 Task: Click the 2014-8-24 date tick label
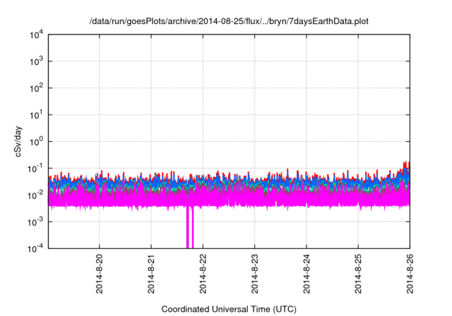(x=307, y=274)
